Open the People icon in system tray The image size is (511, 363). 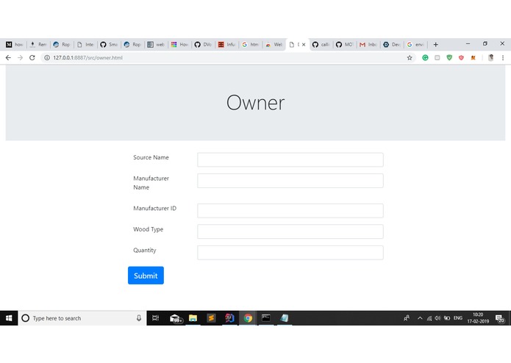pyautogui.click(x=407, y=318)
